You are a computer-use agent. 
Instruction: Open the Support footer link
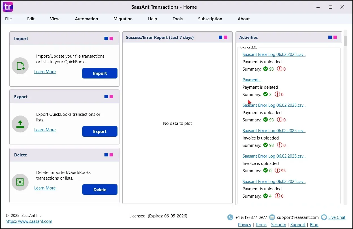(x=298, y=225)
